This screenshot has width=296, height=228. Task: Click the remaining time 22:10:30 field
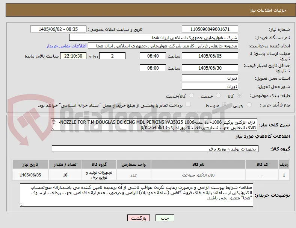pos(73,56)
